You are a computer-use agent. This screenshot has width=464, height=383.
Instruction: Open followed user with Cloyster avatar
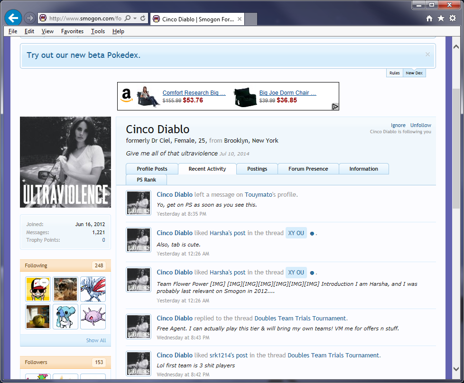pyautogui.click(x=93, y=317)
